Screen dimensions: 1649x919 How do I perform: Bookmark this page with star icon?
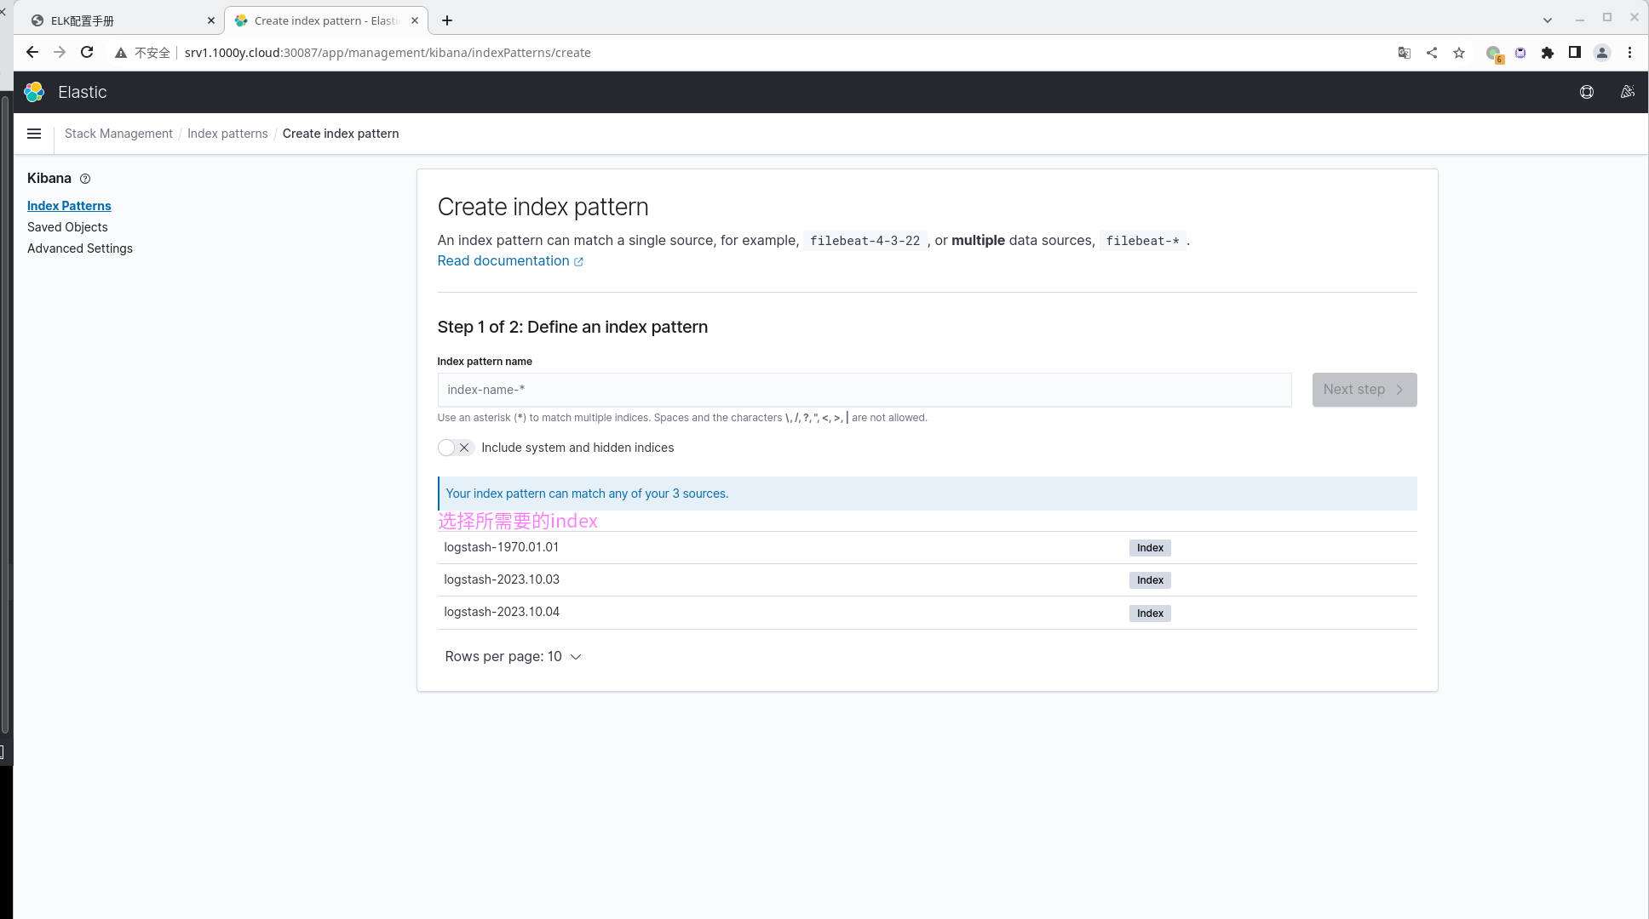click(1459, 53)
